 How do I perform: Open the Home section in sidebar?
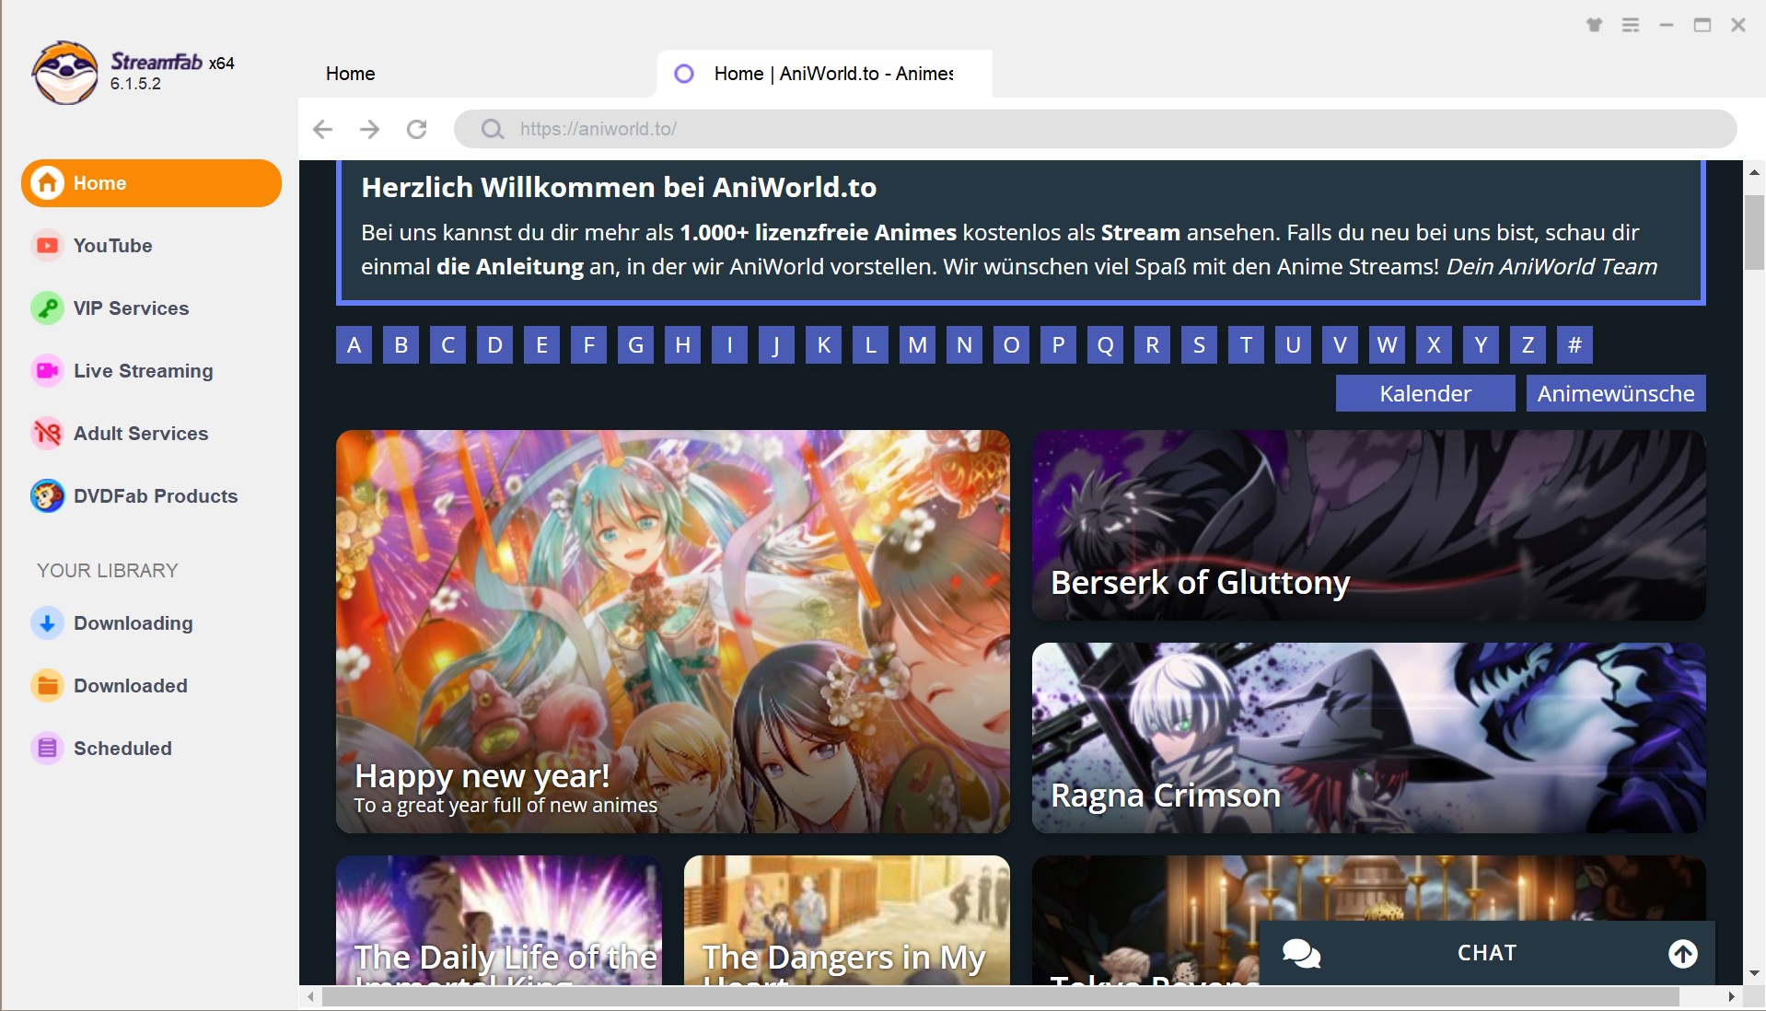coord(151,183)
